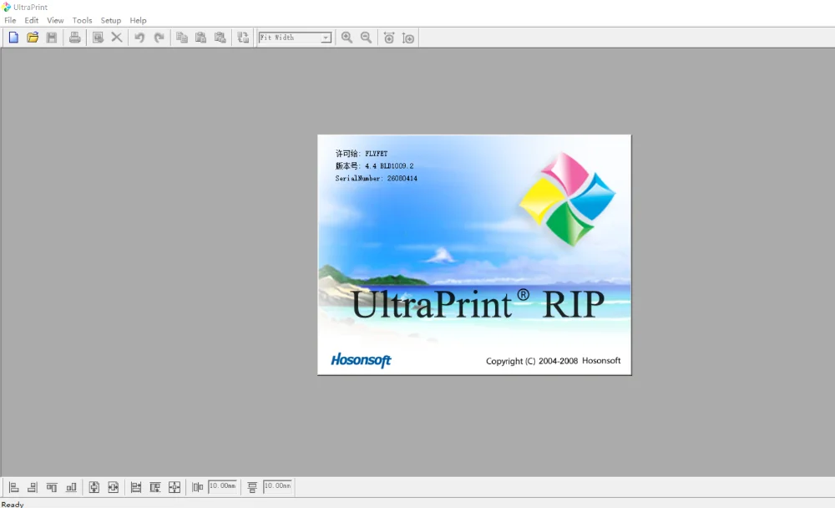Open the View menu
Screen dimensions: 835x508
tap(55, 20)
